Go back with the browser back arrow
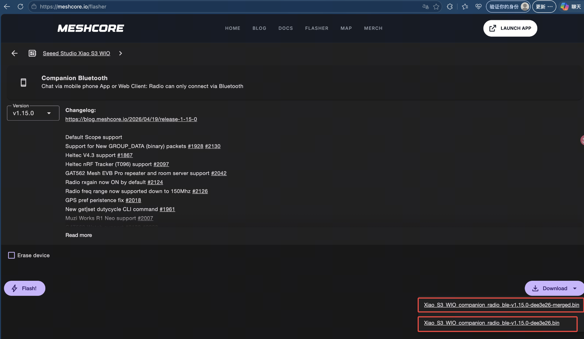This screenshot has height=339, width=584. (7, 7)
